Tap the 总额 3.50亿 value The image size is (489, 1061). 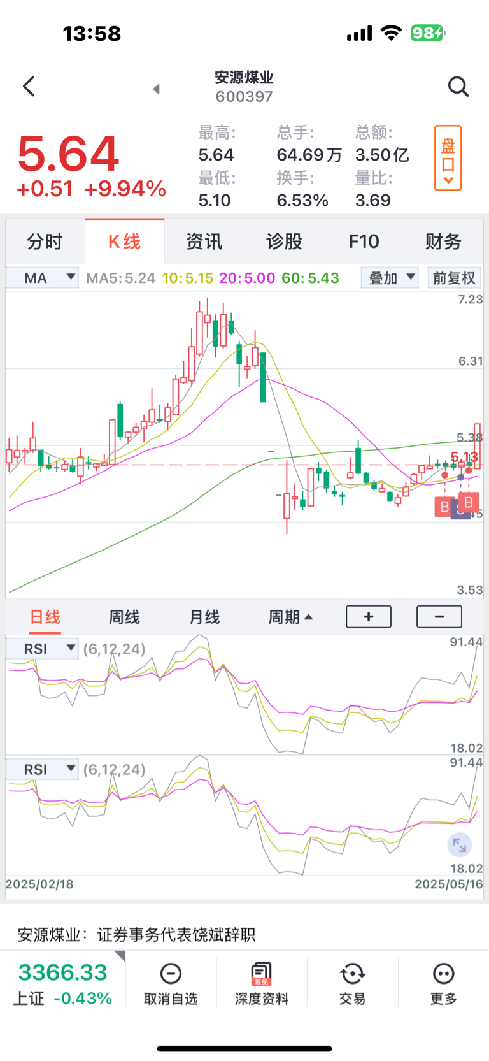(382, 155)
